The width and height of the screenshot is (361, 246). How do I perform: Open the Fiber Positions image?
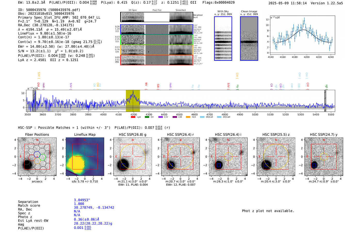[x=37, y=156]
